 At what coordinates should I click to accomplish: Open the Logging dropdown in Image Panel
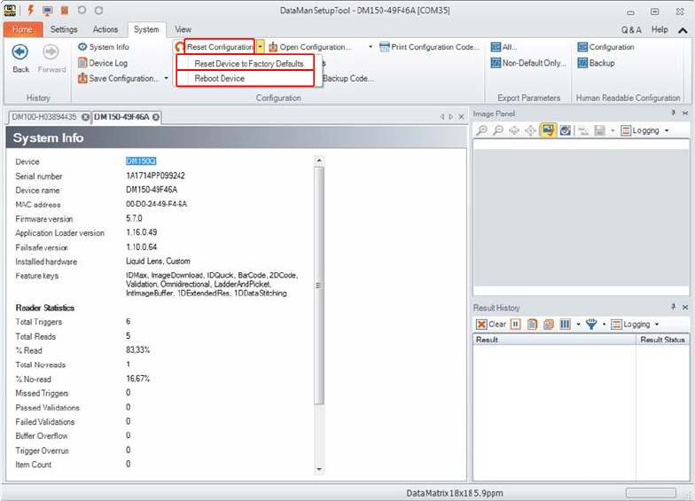click(644, 130)
